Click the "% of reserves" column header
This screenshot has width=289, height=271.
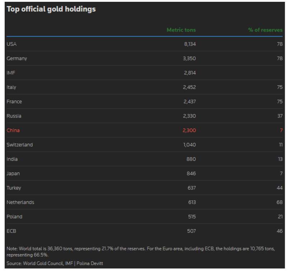[265, 30]
